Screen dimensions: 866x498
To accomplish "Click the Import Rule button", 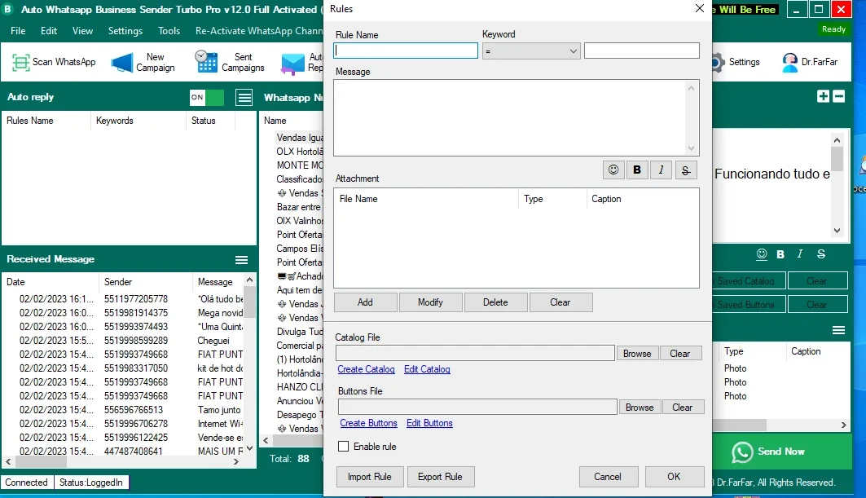I will pyautogui.click(x=370, y=477).
